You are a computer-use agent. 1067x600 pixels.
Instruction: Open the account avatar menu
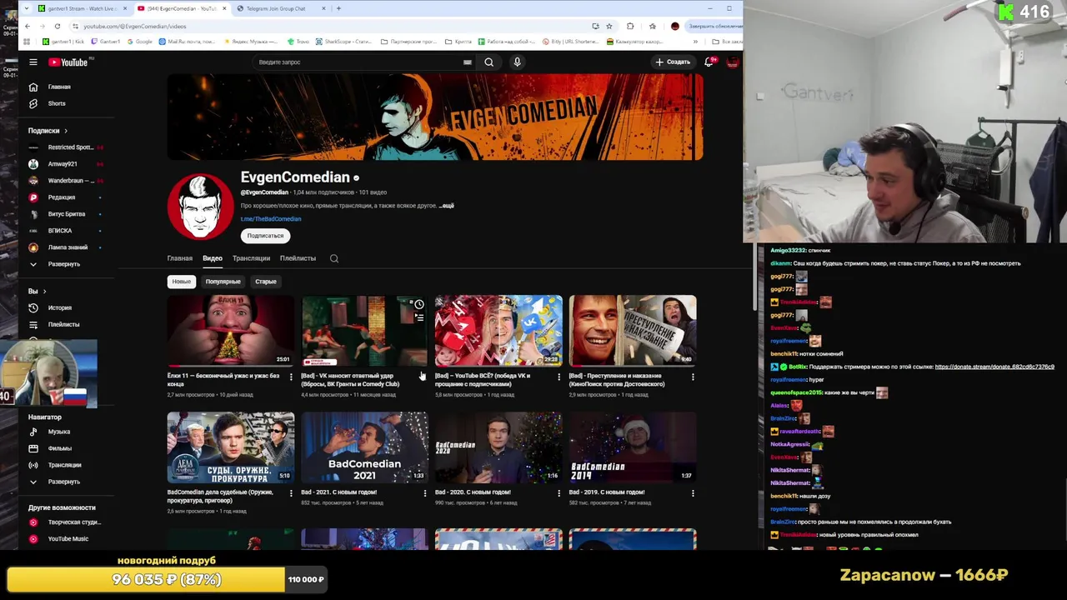733,62
